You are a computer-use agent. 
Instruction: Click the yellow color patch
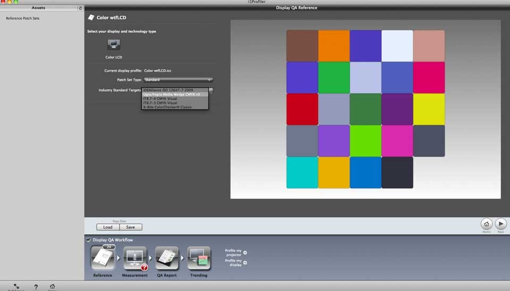(x=429, y=109)
